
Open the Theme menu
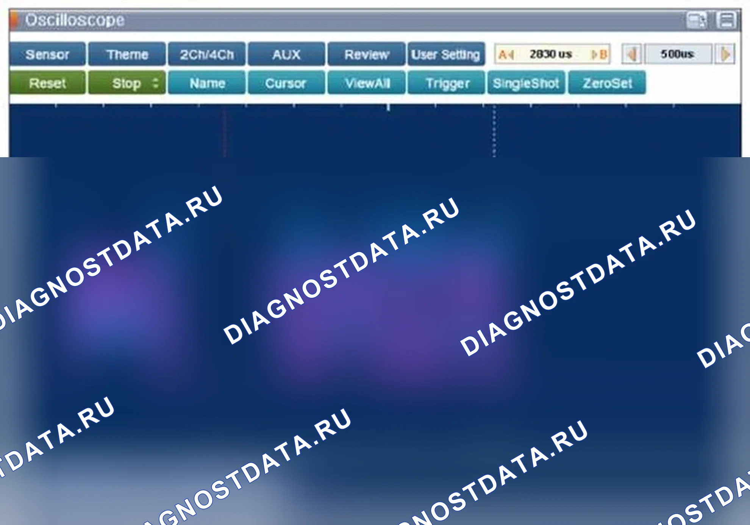tap(127, 55)
